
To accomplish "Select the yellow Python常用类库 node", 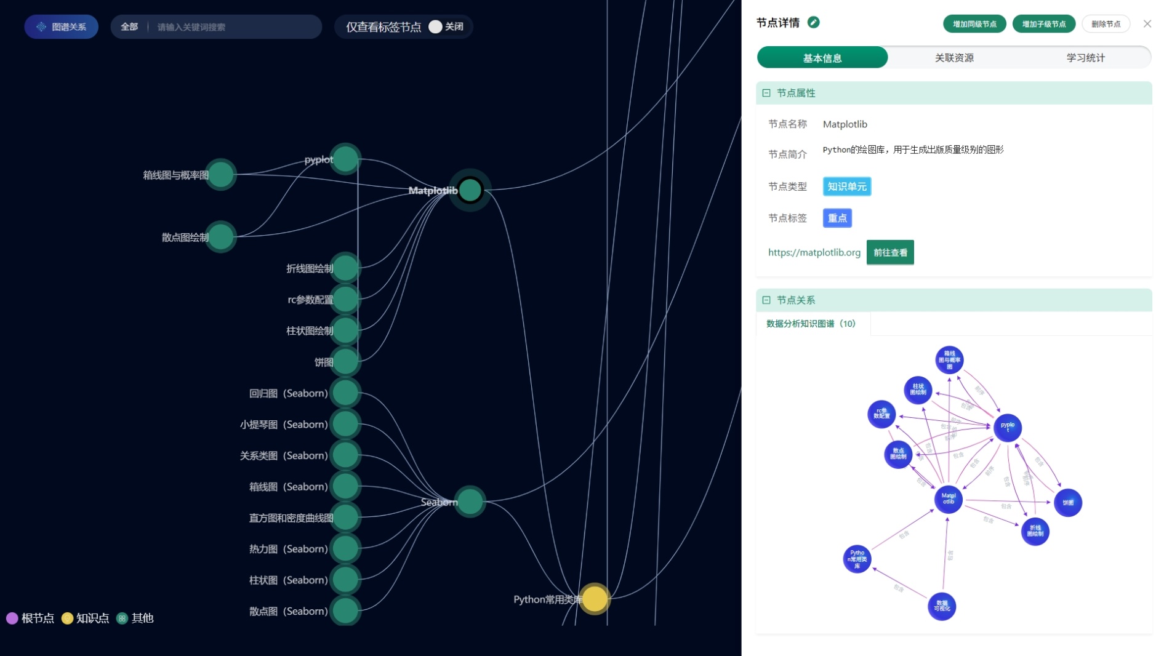I will (594, 599).
